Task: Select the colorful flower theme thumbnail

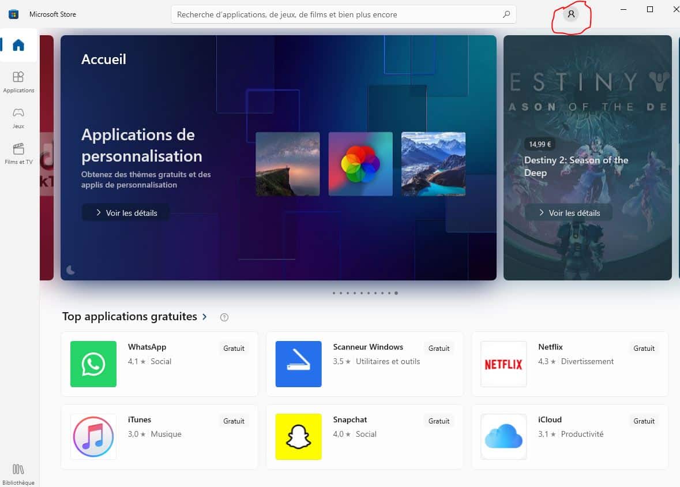Action: coord(360,164)
